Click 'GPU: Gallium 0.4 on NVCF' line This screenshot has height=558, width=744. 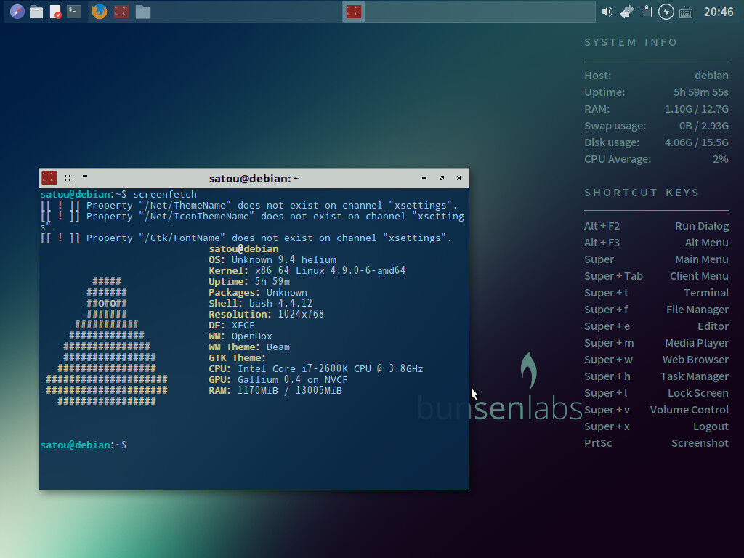coord(278,379)
